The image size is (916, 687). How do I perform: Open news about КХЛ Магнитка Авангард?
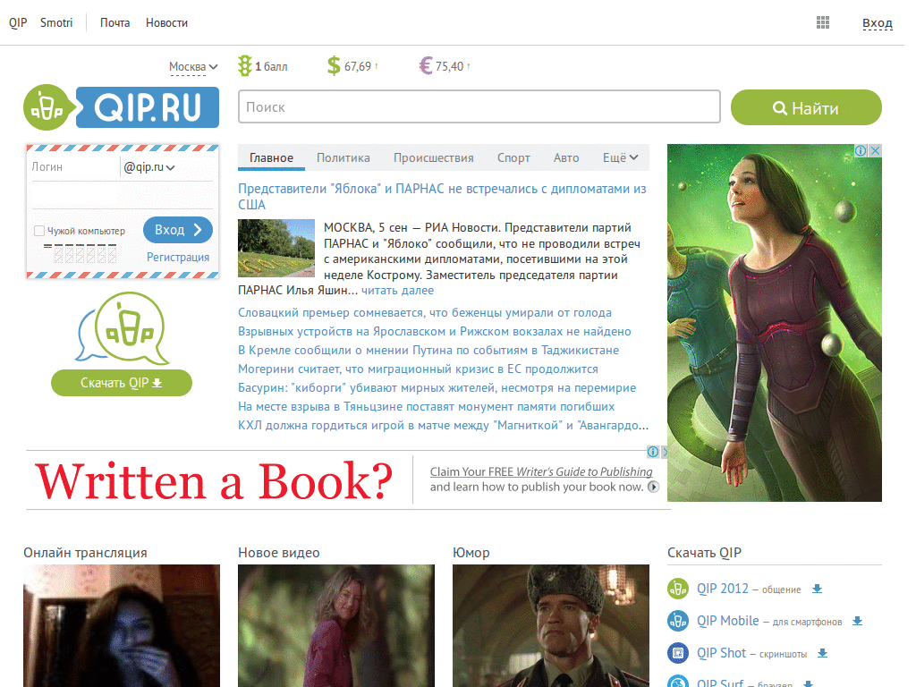click(x=444, y=425)
